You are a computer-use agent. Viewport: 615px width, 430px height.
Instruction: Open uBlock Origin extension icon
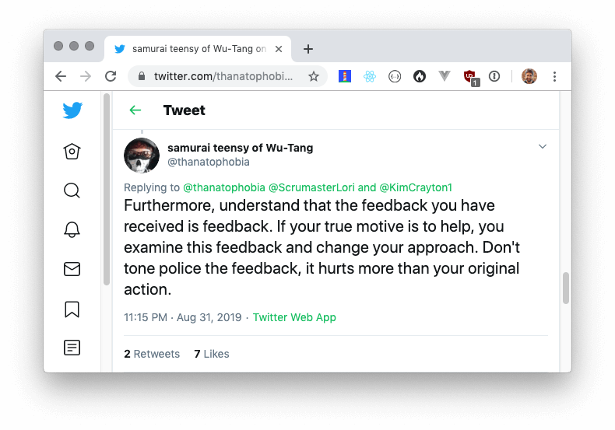click(x=470, y=77)
